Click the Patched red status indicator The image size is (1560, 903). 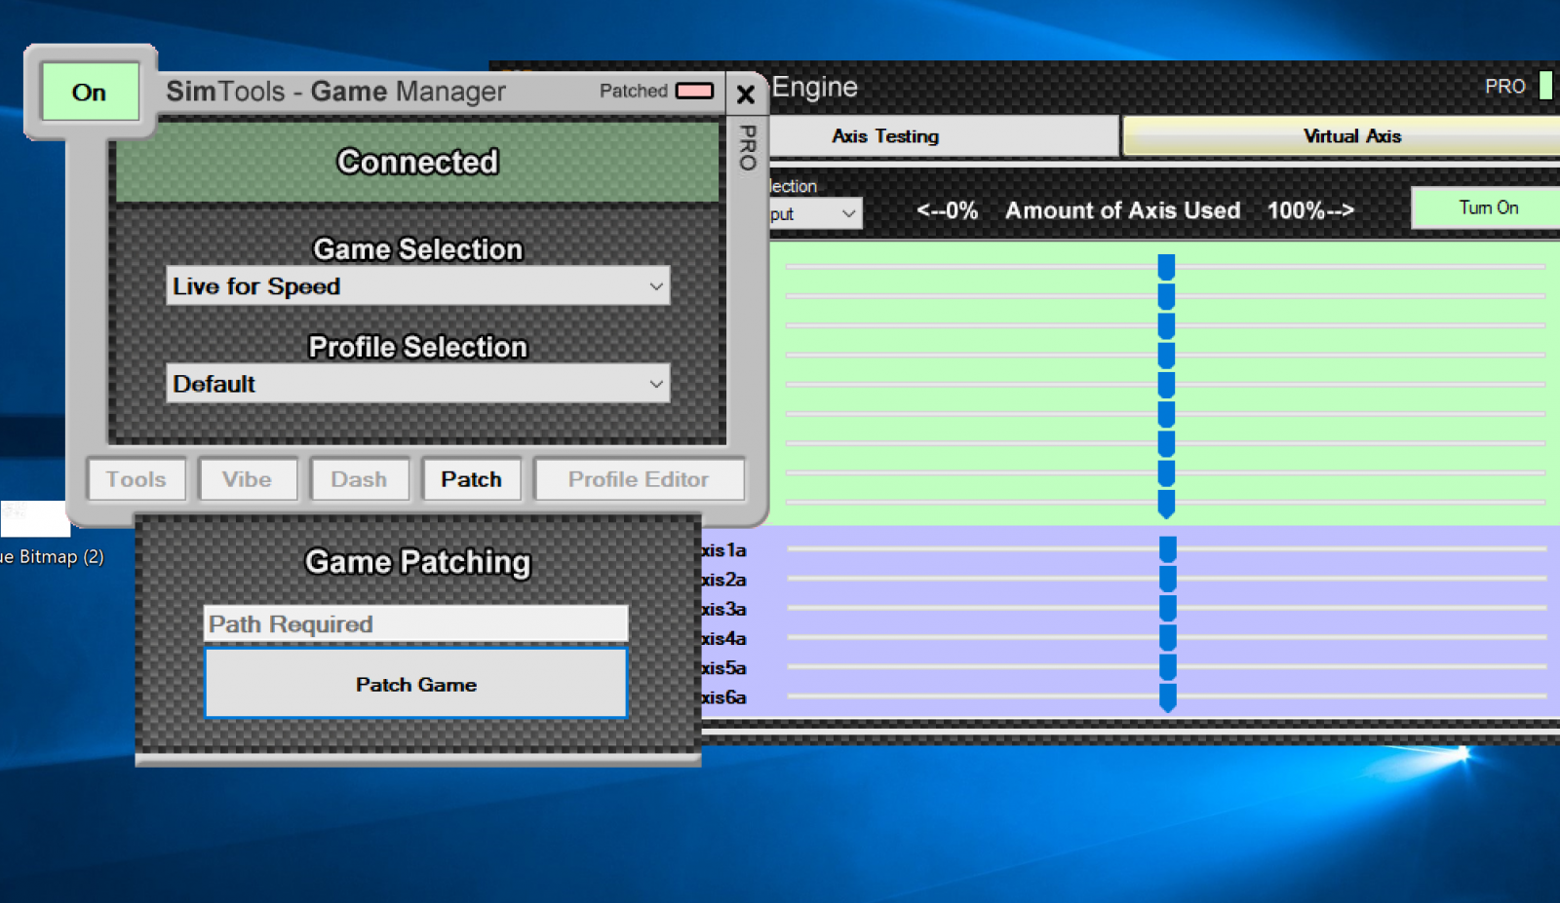[x=694, y=91]
